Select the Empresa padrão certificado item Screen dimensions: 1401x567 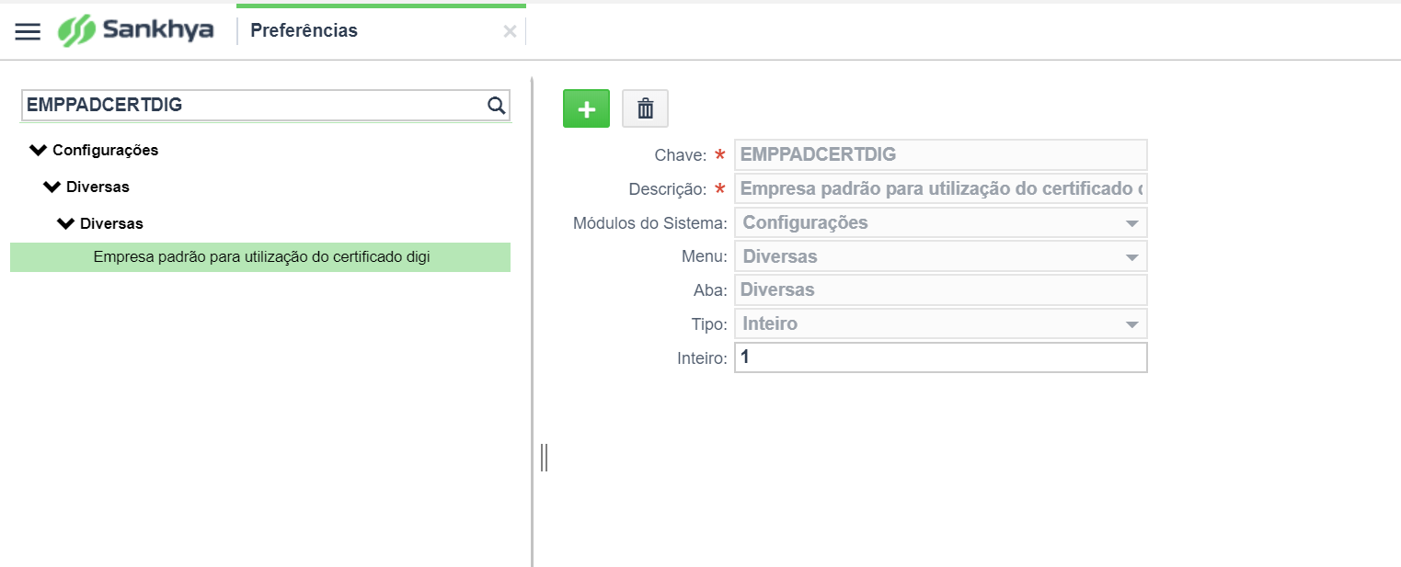coord(260,257)
